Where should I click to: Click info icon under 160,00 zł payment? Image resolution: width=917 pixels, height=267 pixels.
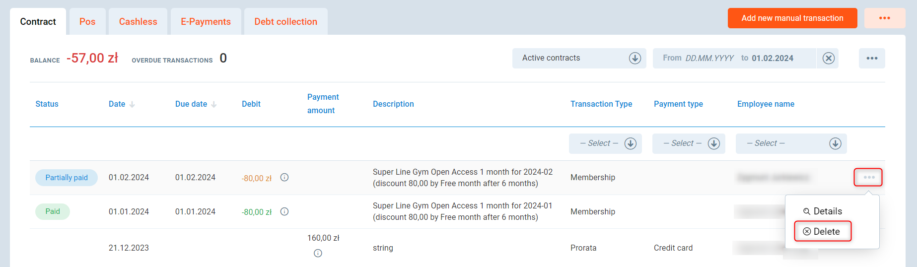click(x=318, y=253)
